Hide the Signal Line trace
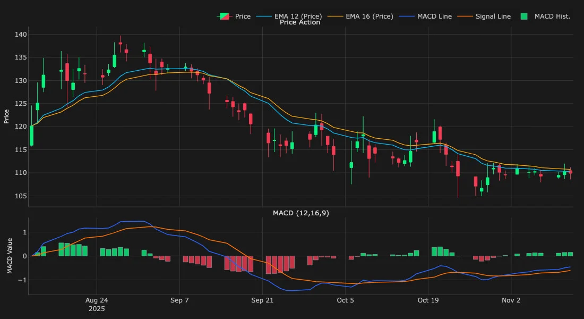Image resolution: width=584 pixels, height=319 pixels. pyautogui.click(x=484, y=16)
